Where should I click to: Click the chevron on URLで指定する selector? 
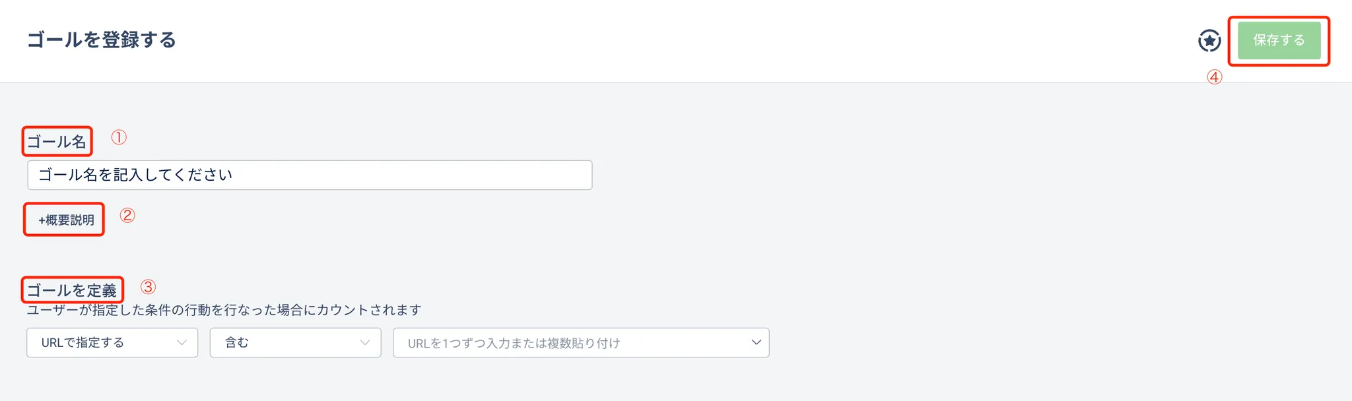click(182, 343)
